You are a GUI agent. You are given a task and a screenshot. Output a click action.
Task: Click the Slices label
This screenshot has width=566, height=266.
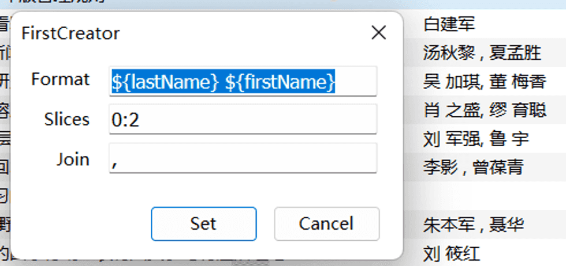tap(67, 119)
